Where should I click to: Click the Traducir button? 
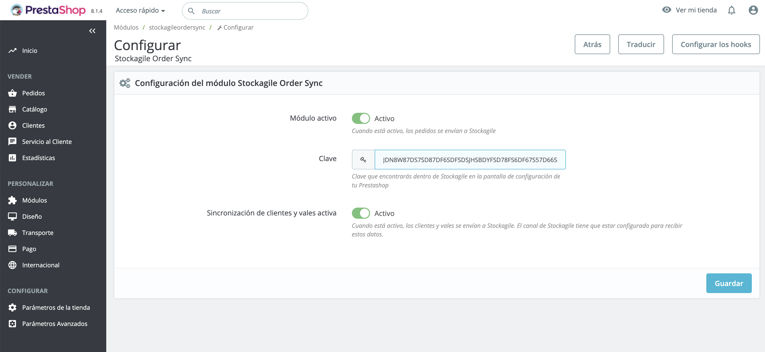click(641, 44)
